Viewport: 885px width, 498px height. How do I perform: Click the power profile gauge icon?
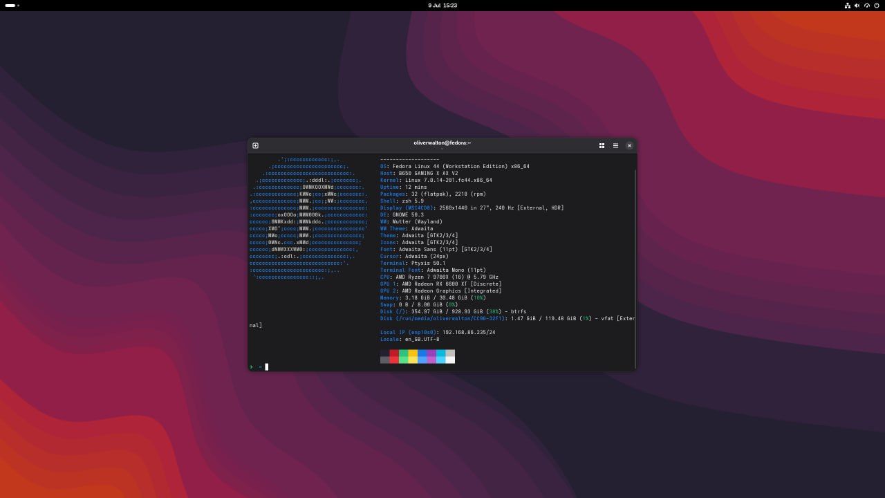[867, 6]
